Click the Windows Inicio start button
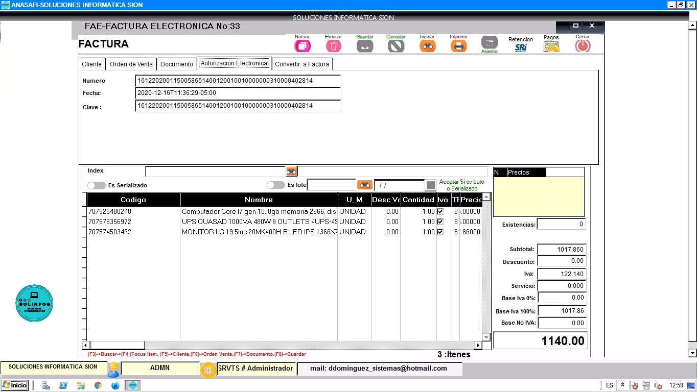The image size is (697, 392). 14,385
